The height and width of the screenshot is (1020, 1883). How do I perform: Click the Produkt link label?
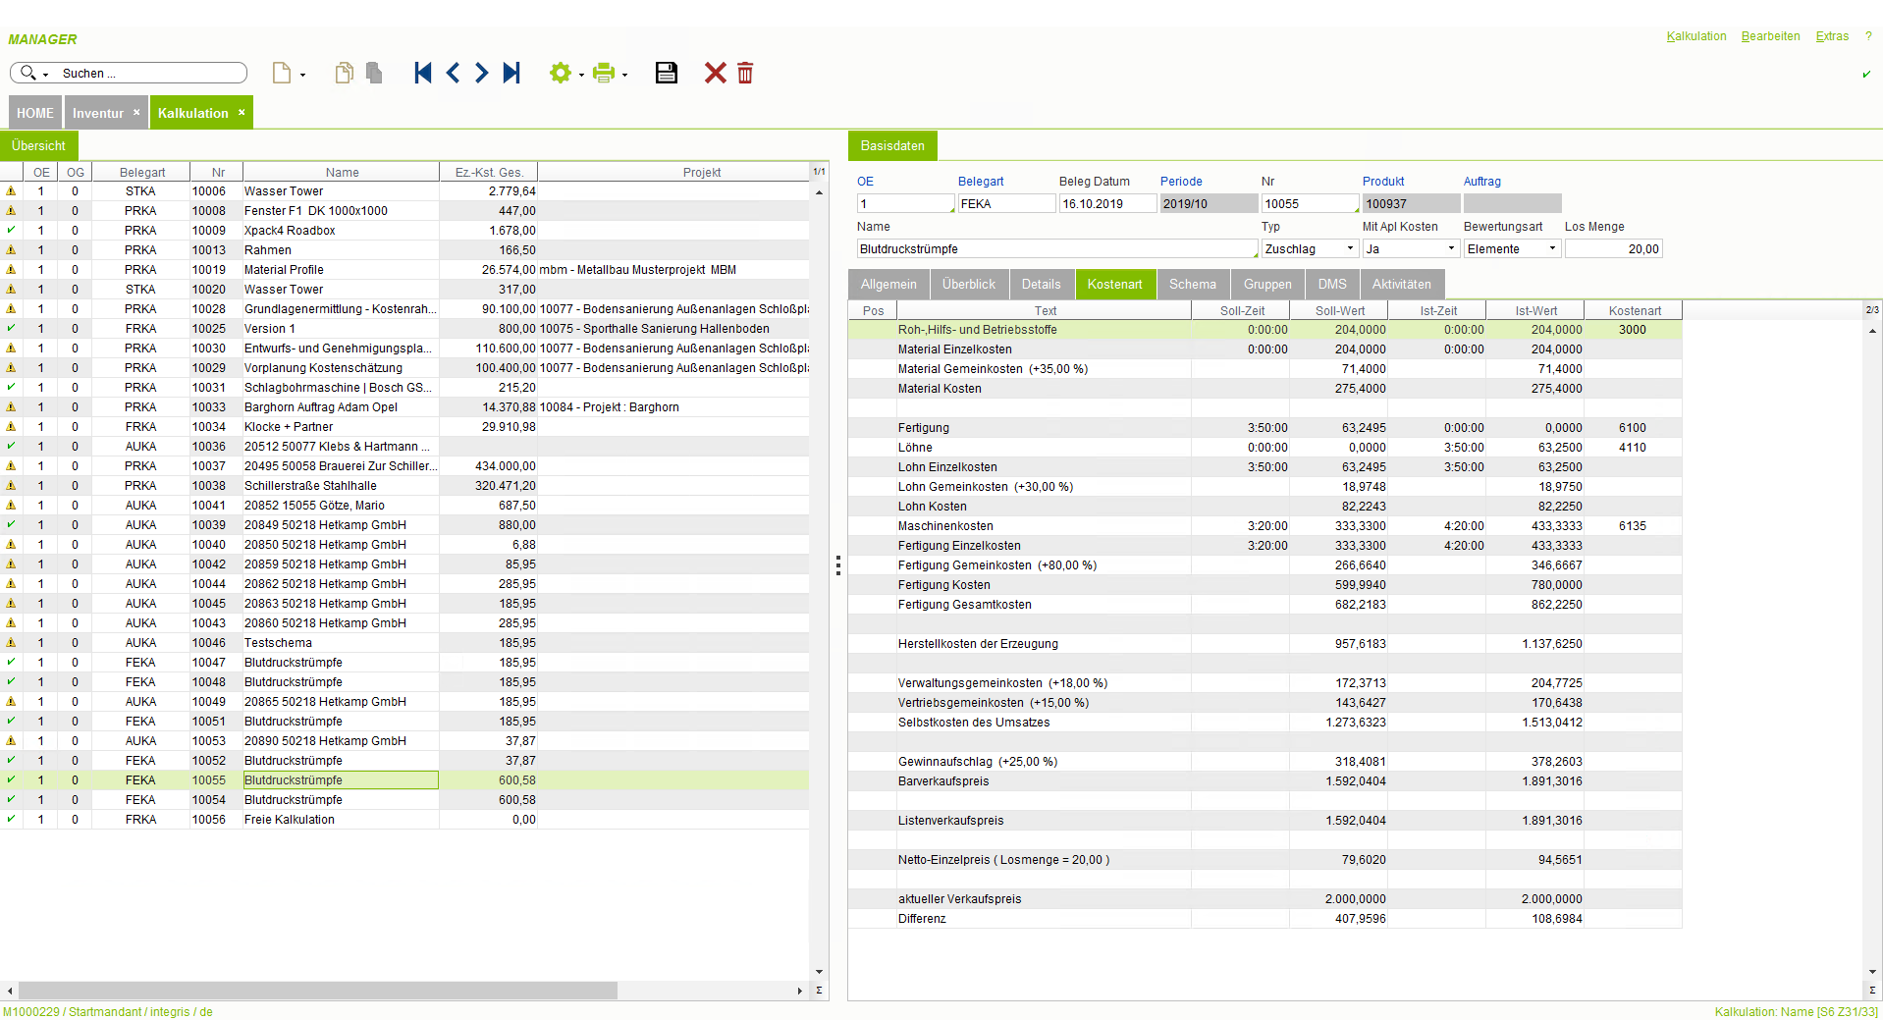1383,182
